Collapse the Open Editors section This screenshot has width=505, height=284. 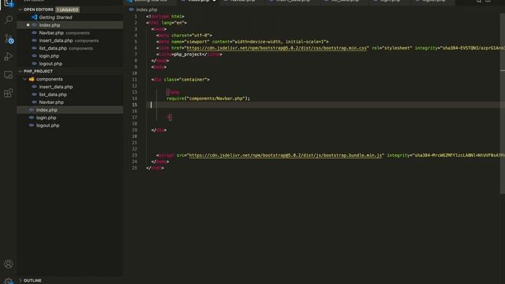21,9
